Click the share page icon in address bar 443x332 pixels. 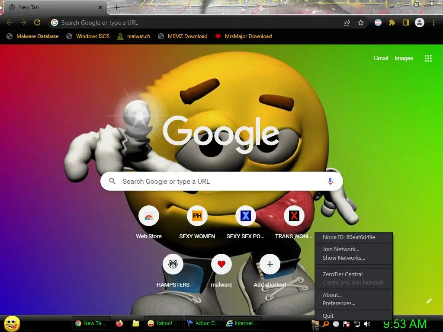347,23
